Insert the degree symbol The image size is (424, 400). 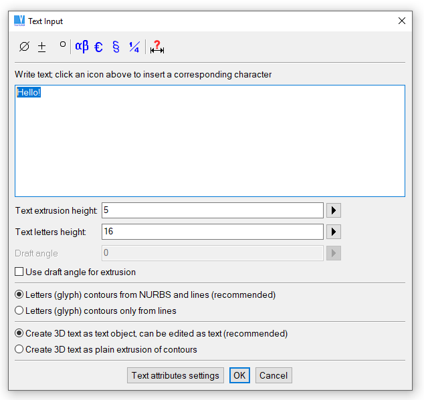click(62, 45)
